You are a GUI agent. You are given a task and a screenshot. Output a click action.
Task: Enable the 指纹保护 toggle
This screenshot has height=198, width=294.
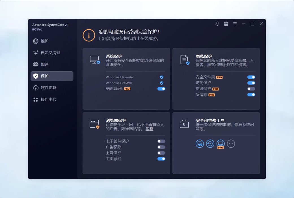251,89
